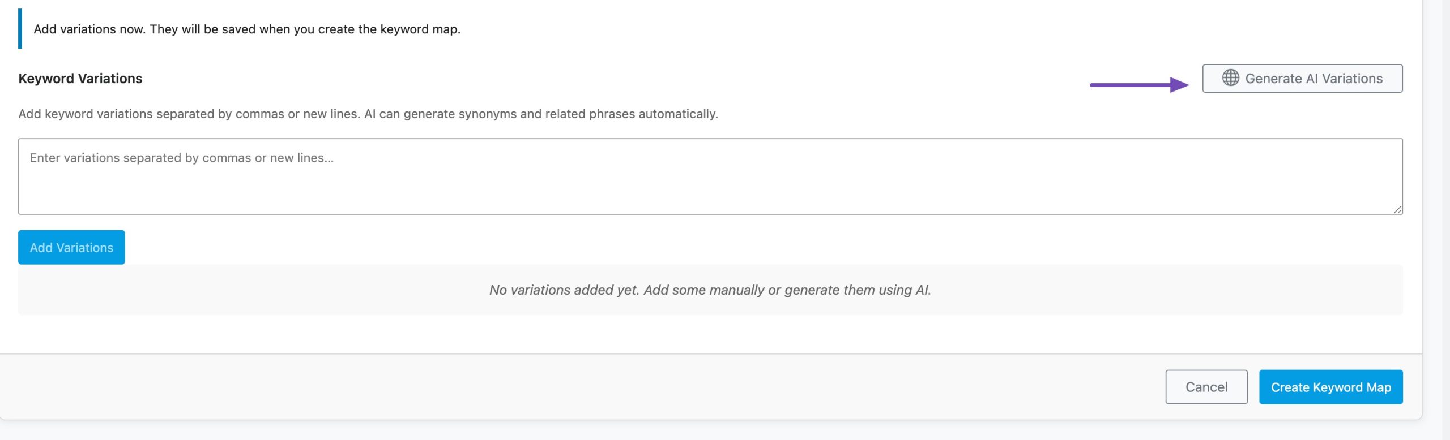Click the purple arrow pointing to Generate

coord(1138,85)
